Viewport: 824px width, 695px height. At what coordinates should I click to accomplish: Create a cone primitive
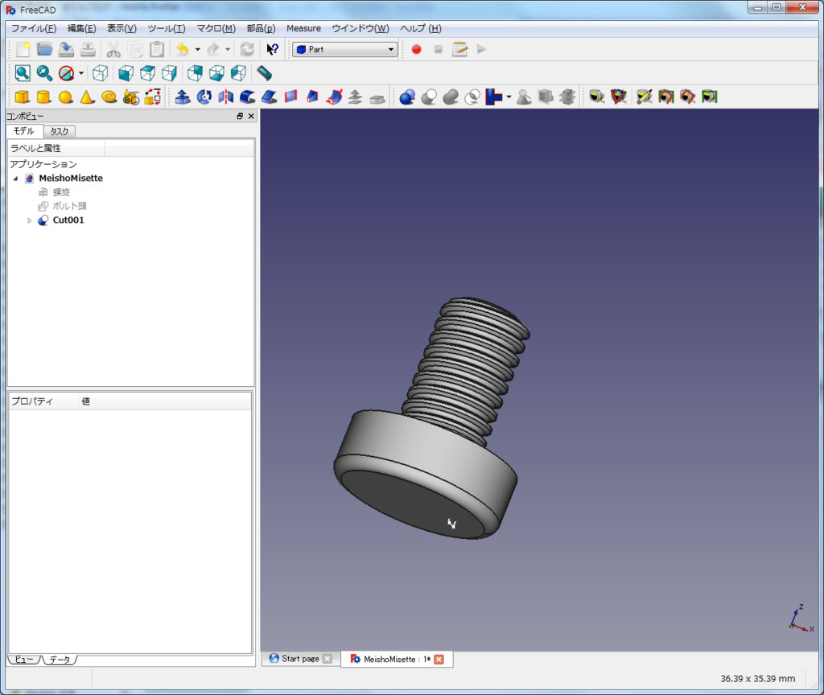87,97
